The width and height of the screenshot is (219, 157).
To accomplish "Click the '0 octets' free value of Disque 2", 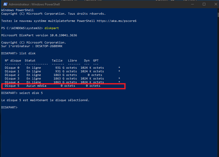I will click(x=95, y=75).
